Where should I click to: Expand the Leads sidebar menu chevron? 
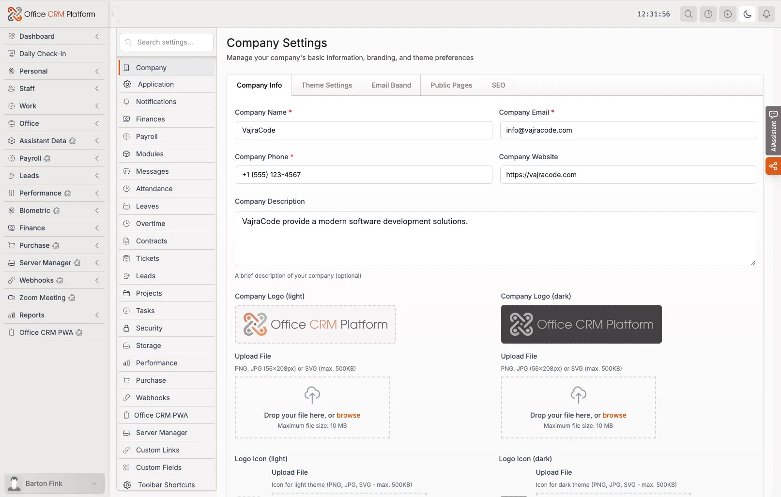(97, 176)
